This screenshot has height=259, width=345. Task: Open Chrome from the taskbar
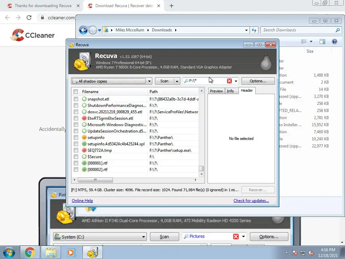[x=30, y=252]
